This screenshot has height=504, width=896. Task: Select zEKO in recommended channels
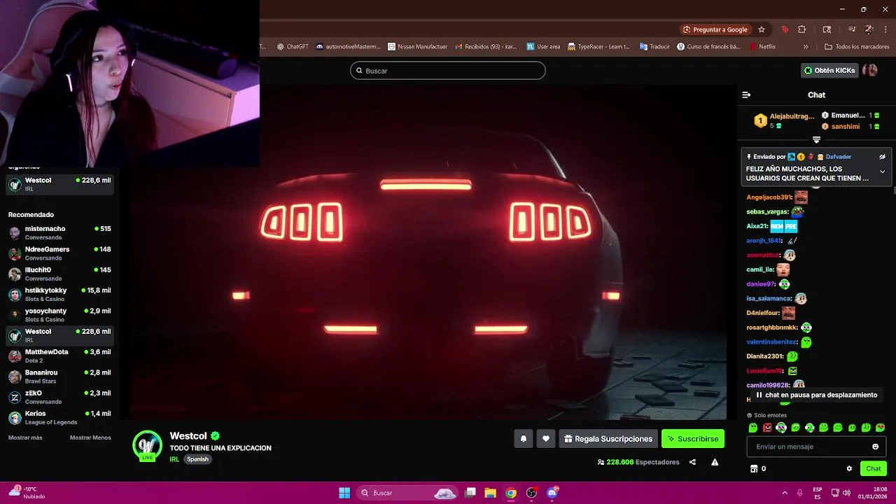[x=59, y=397]
